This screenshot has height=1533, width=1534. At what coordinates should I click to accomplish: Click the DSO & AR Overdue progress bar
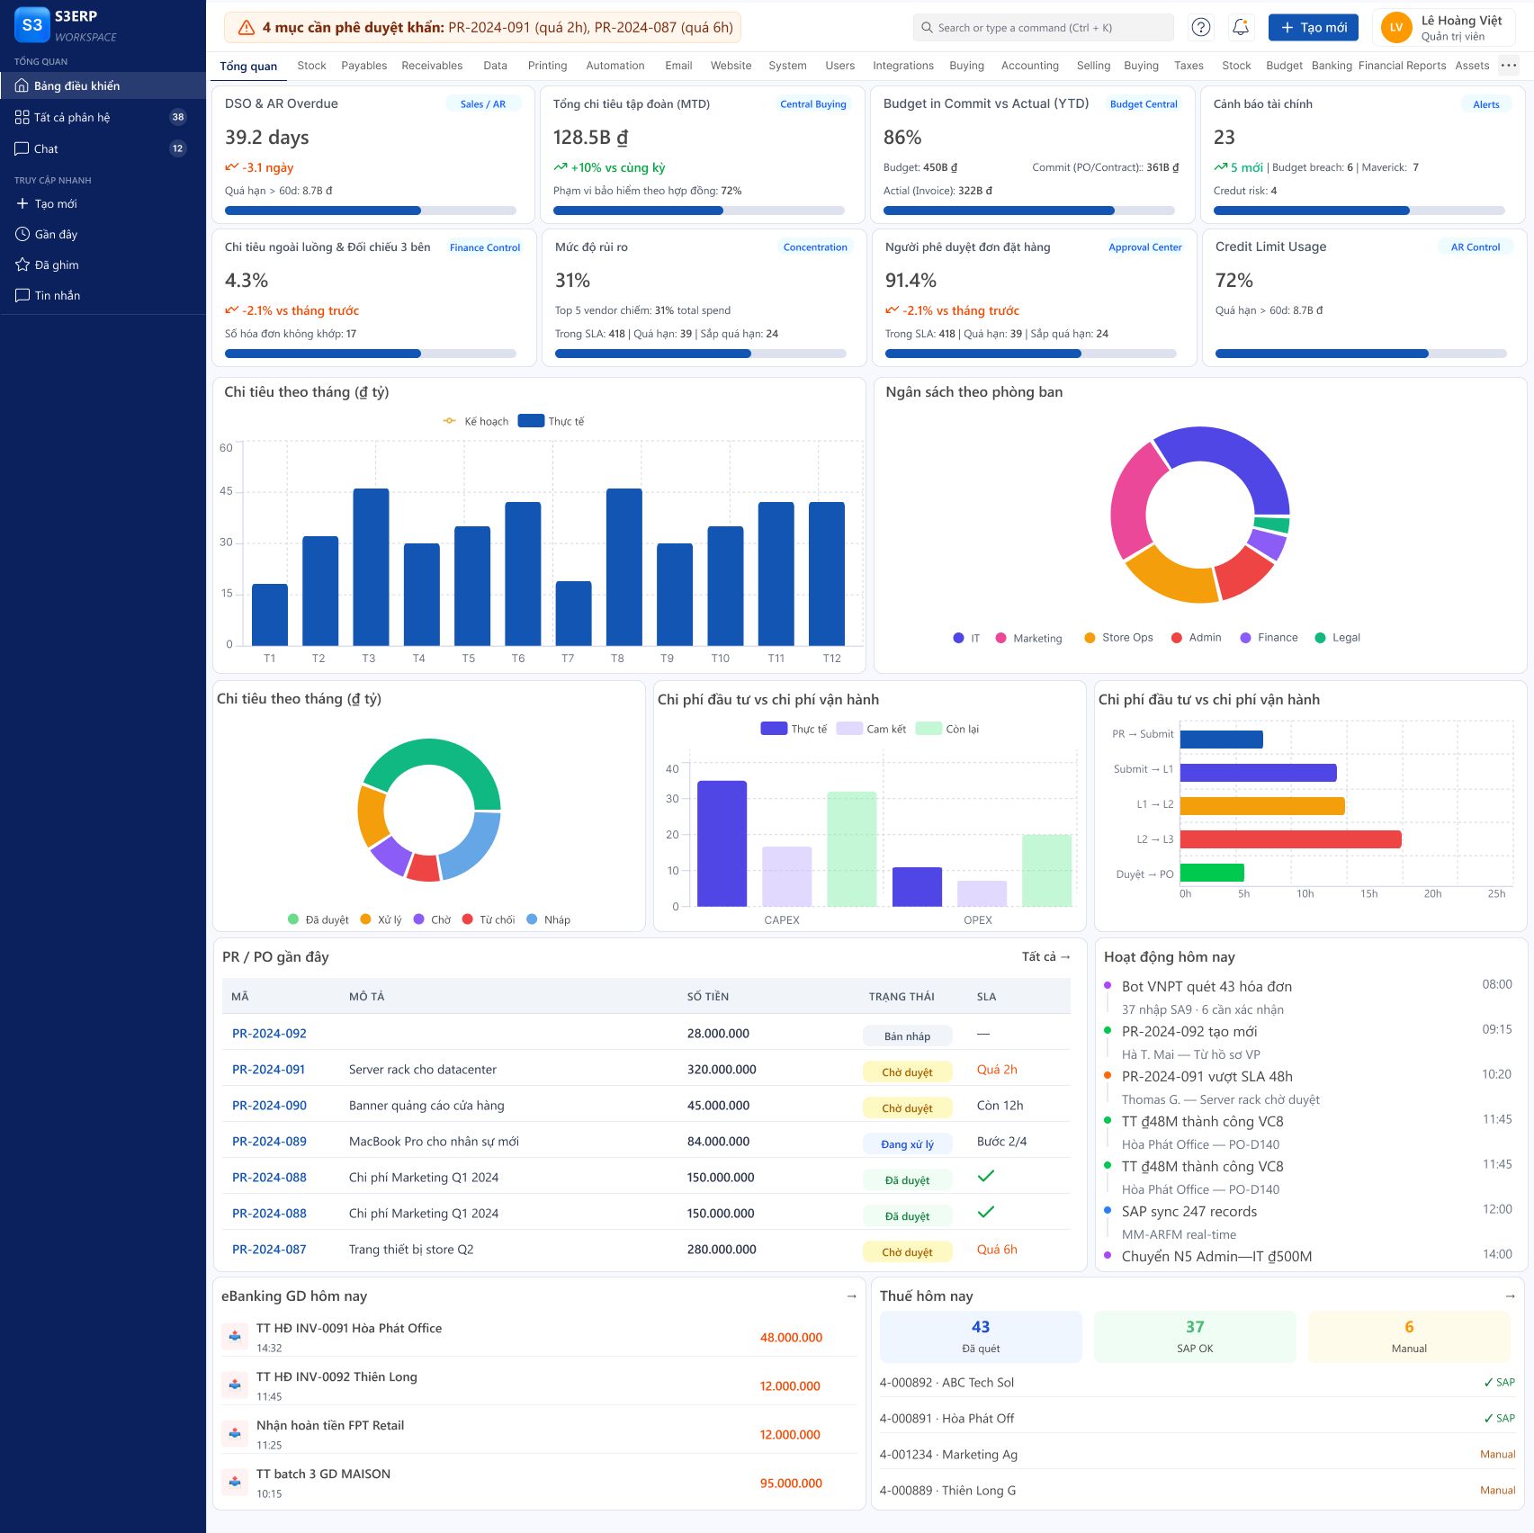tap(370, 211)
